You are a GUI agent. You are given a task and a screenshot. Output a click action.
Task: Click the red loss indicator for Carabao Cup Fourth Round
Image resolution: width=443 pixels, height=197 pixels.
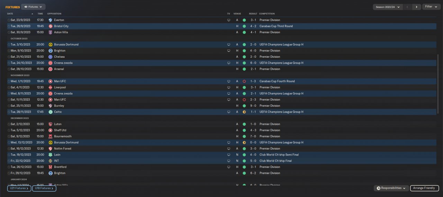pyautogui.click(x=244, y=81)
